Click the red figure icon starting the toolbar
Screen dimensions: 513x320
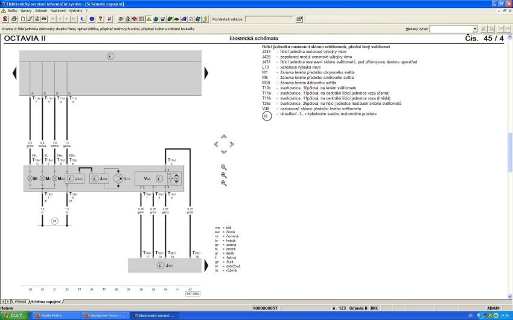pyautogui.click(x=5, y=19)
